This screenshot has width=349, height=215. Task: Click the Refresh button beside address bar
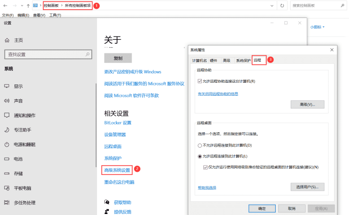click(282, 6)
